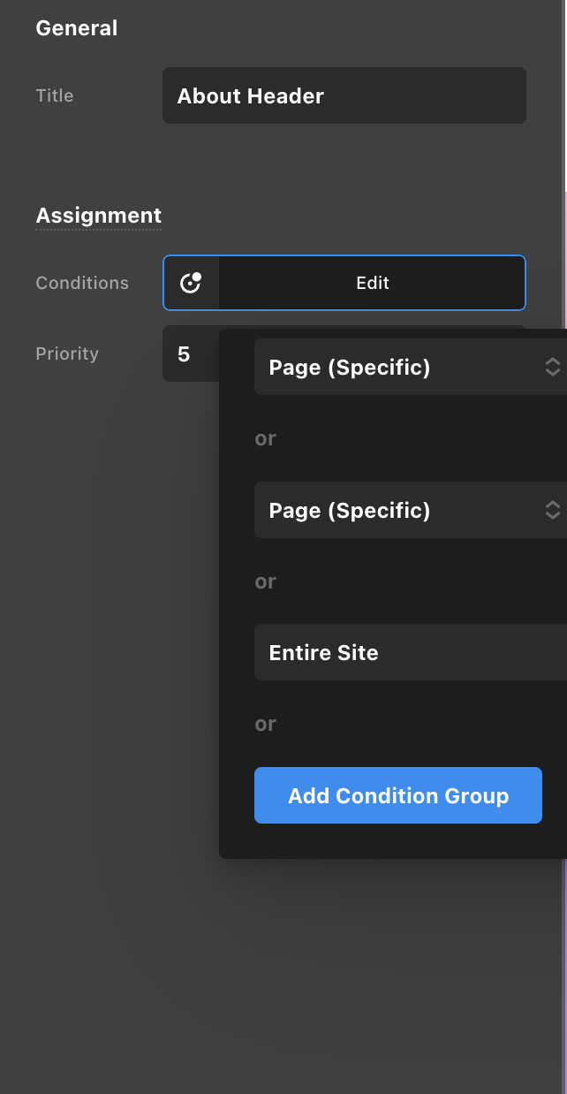This screenshot has height=1094, width=567.
Task: Click the 'or' below second Page (Specific)
Action: (266, 581)
